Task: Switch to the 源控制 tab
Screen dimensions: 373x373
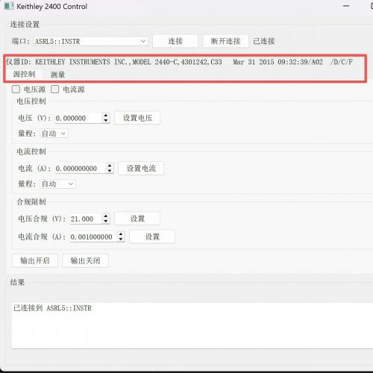Action: coord(24,74)
